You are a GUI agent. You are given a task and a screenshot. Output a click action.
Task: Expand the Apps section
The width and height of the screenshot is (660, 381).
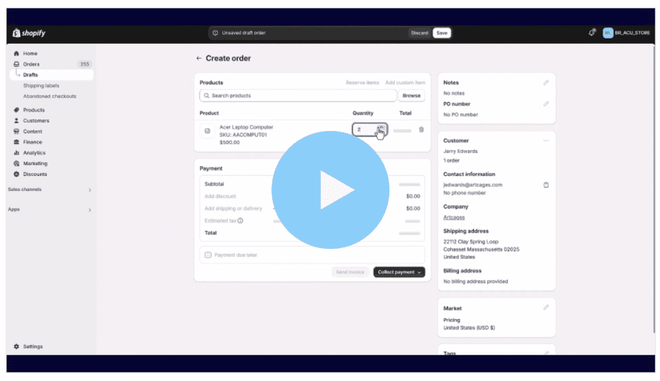(x=90, y=210)
